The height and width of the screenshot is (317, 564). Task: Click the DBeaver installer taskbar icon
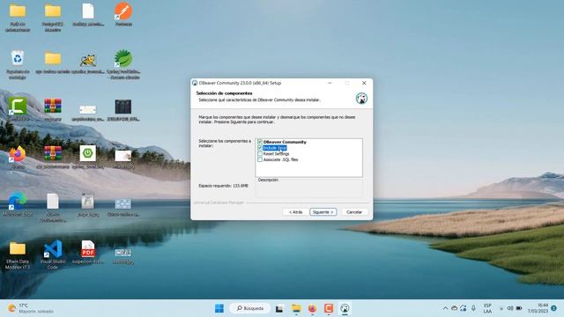(x=345, y=308)
